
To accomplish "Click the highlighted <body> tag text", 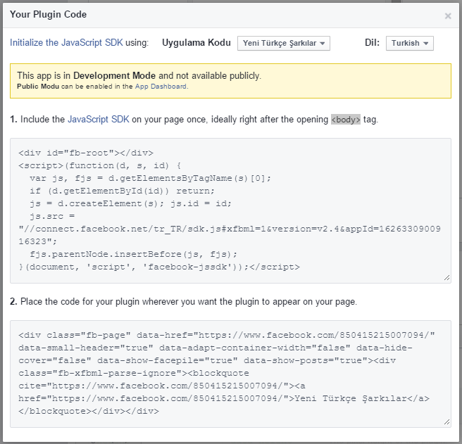I will coord(346,119).
